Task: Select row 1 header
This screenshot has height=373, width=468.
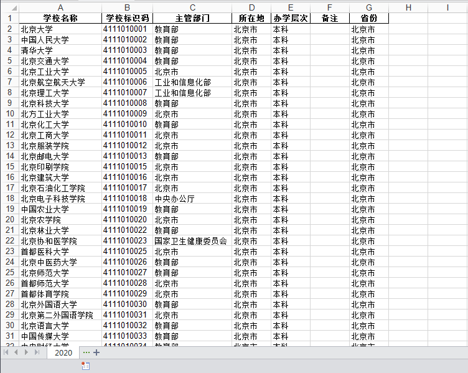Action: click(x=10, y=18)
